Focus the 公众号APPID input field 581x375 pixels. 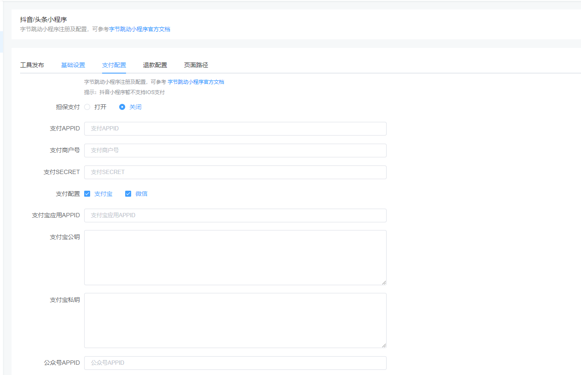click(x=235, y=363)
